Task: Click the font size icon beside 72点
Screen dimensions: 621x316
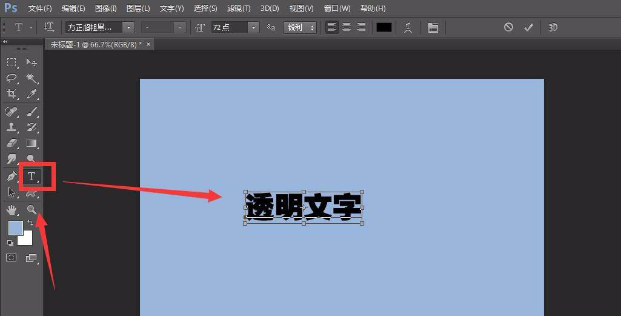Action: click(x=201, y=27)
